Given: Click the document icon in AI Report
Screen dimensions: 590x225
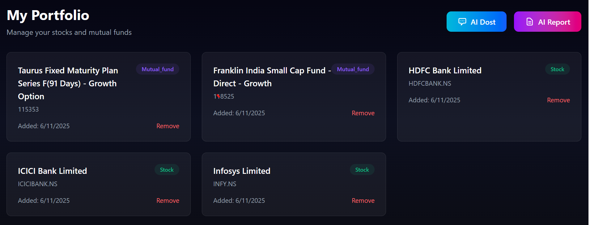Looking at the screenshot, I should [529, 22].
